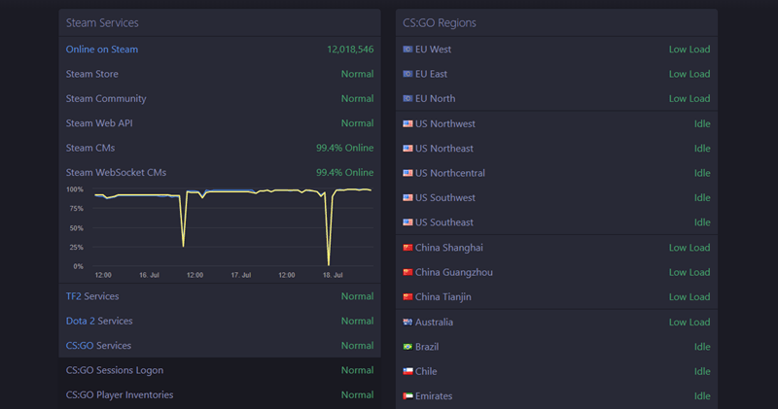Screen dimensions: 778x409
Task: Click the Steam Web API label
Action: tap(99, 123)
